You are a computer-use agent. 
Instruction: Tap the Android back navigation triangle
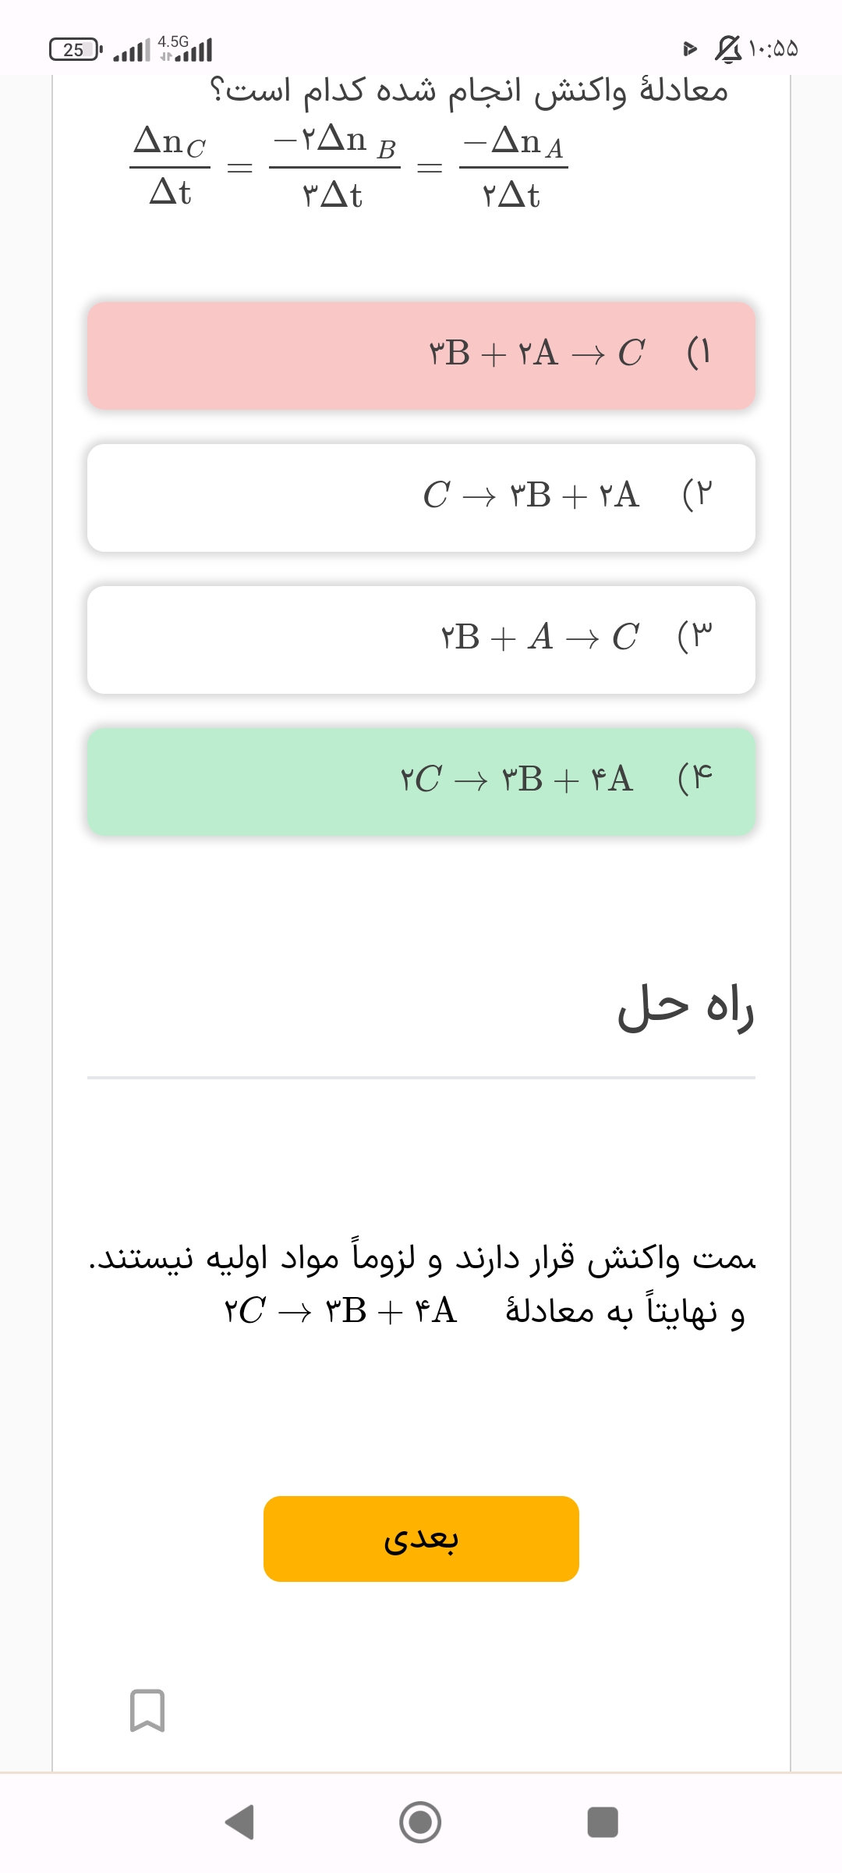click(x=240, y=1822)
